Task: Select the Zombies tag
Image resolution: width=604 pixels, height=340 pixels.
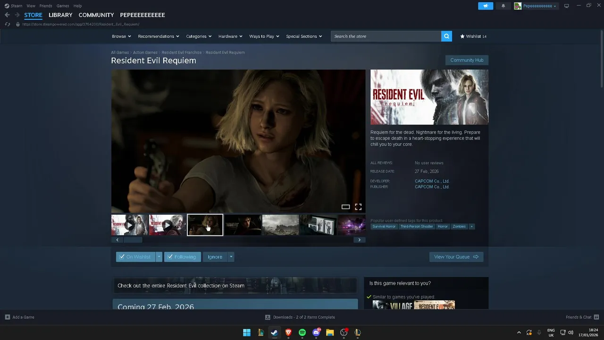Action: [x=459, y=227]
